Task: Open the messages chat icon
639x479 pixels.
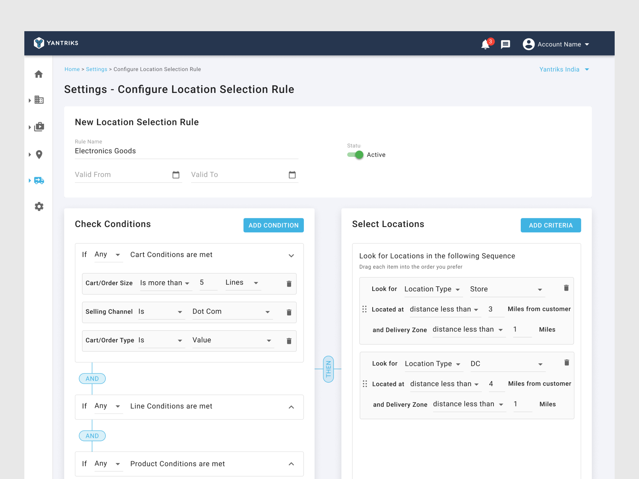Action: [x=505, y=44]
